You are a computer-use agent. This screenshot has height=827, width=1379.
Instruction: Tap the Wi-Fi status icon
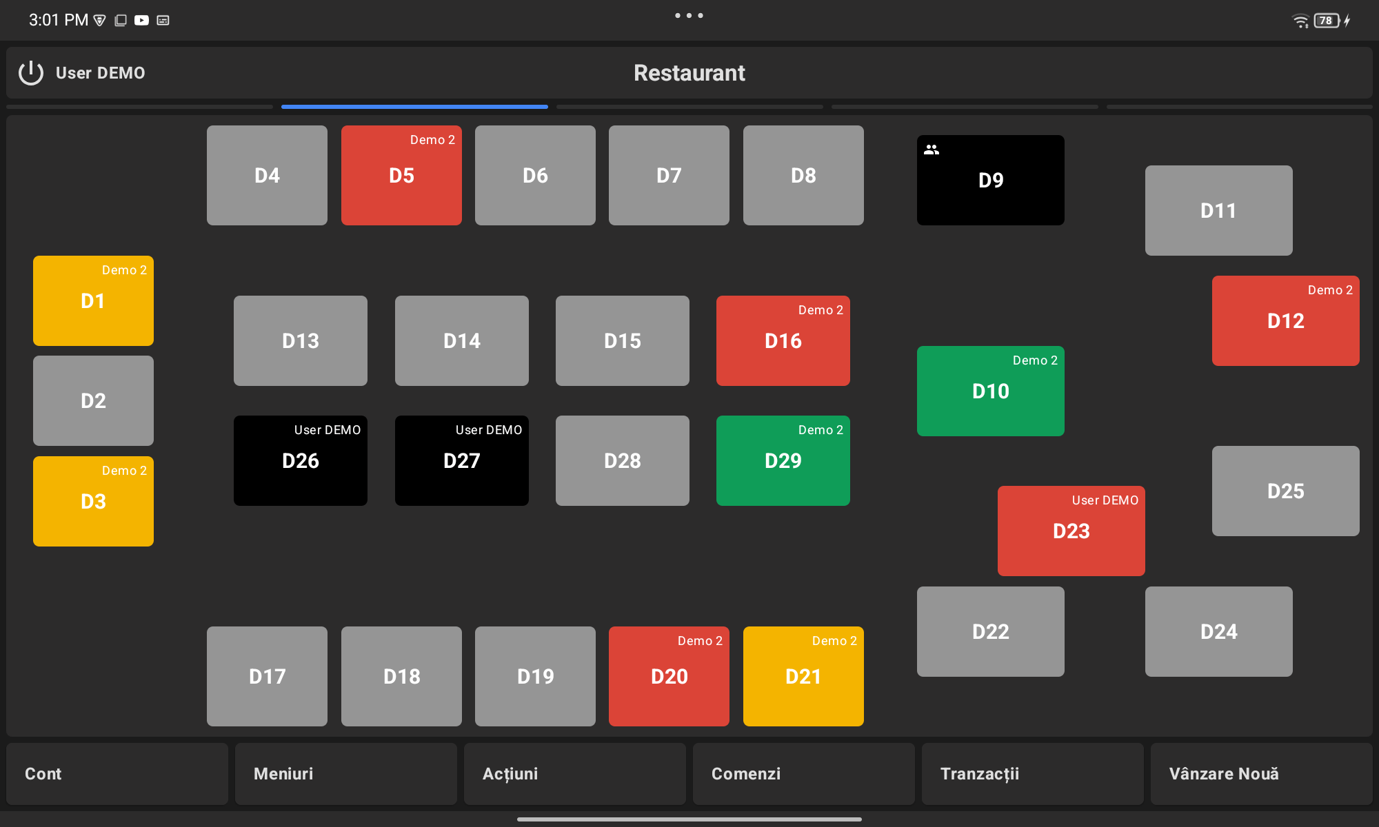point(1300,21)
